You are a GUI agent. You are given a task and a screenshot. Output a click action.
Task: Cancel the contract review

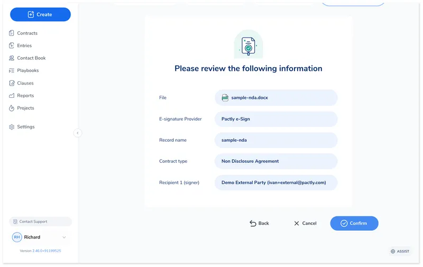(305, 223)
